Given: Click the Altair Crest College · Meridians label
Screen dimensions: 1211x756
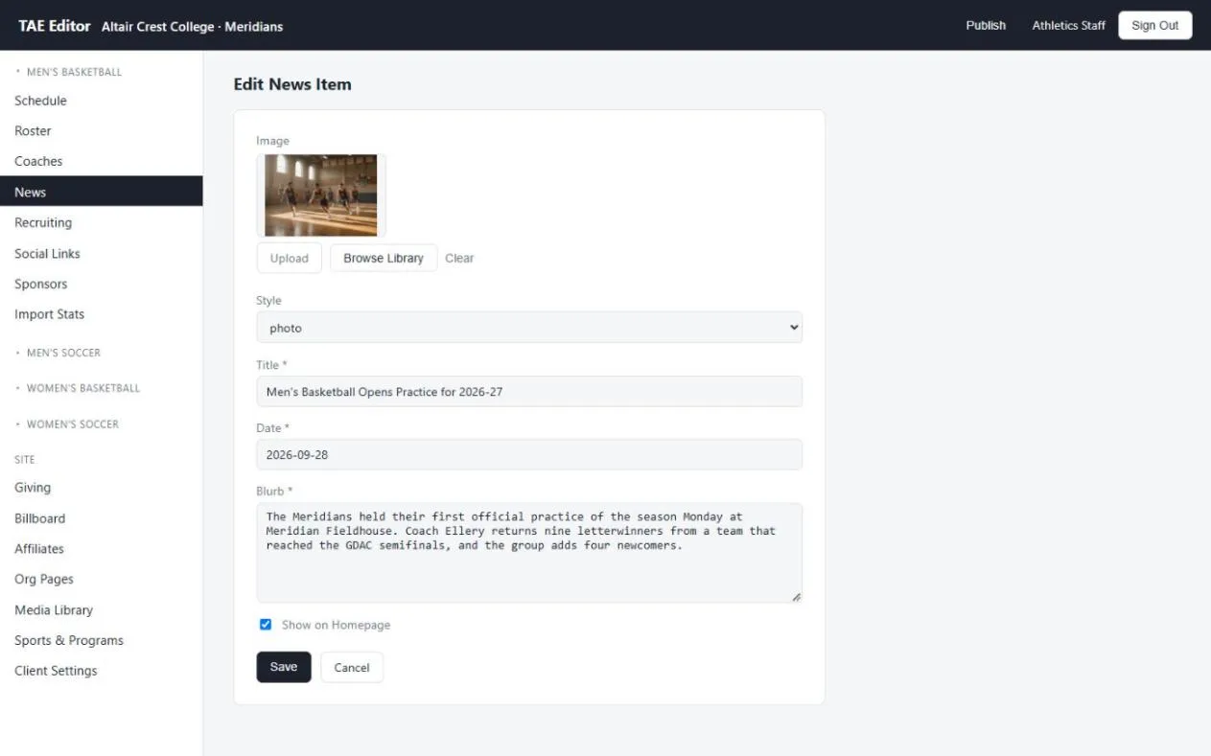Looking at the screenshot, I should (192, 26).
